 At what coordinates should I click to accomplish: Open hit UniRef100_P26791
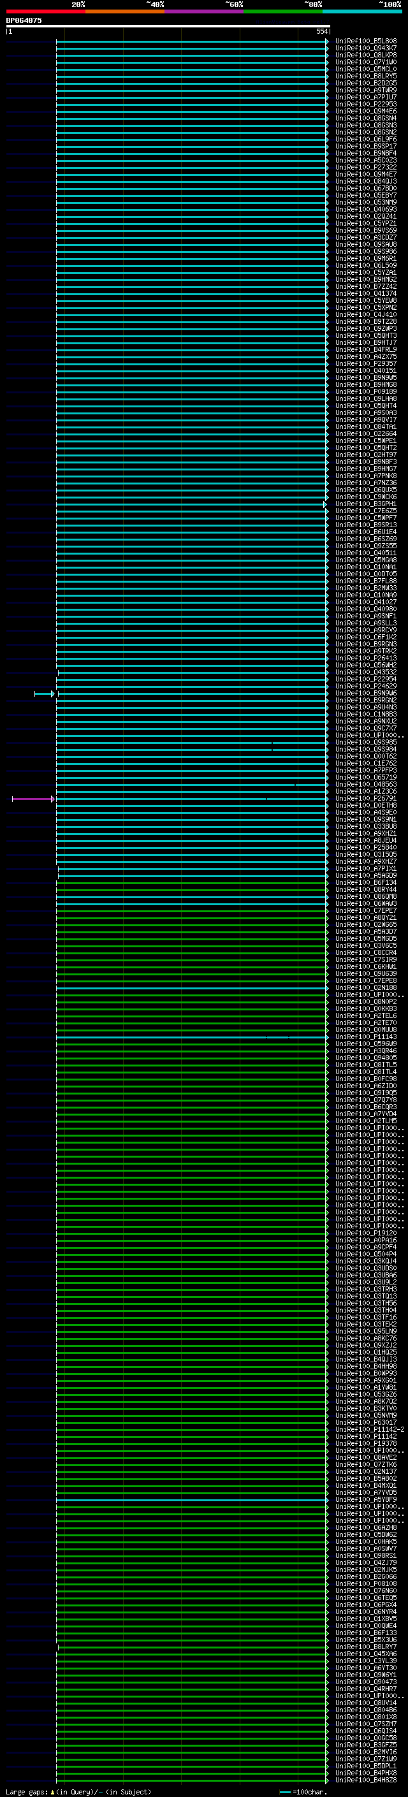(366, 799)
